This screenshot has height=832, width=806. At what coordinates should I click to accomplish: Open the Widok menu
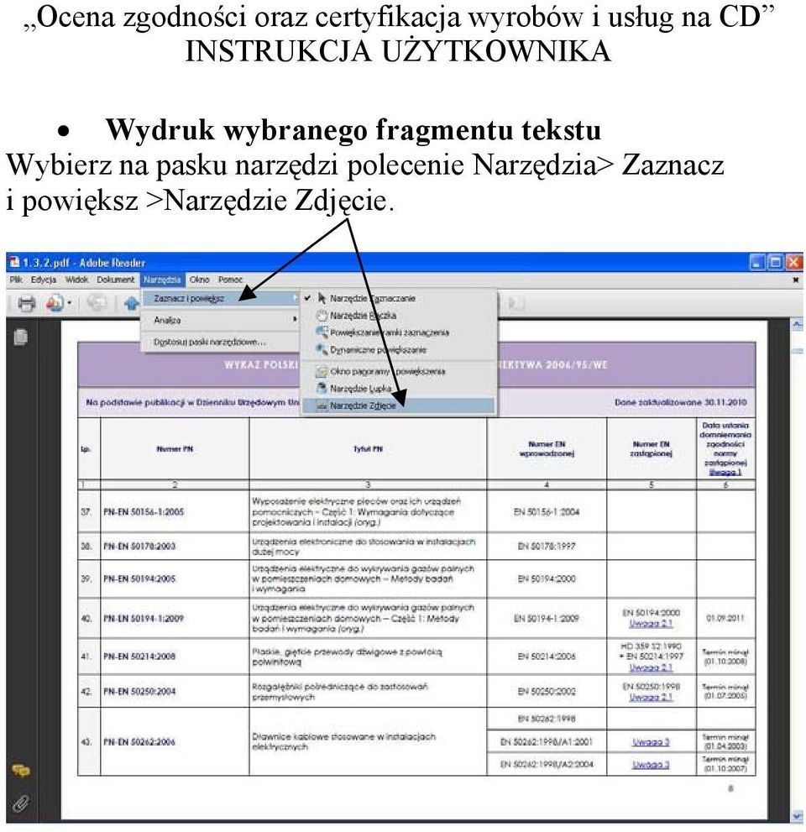click(77, 280)
